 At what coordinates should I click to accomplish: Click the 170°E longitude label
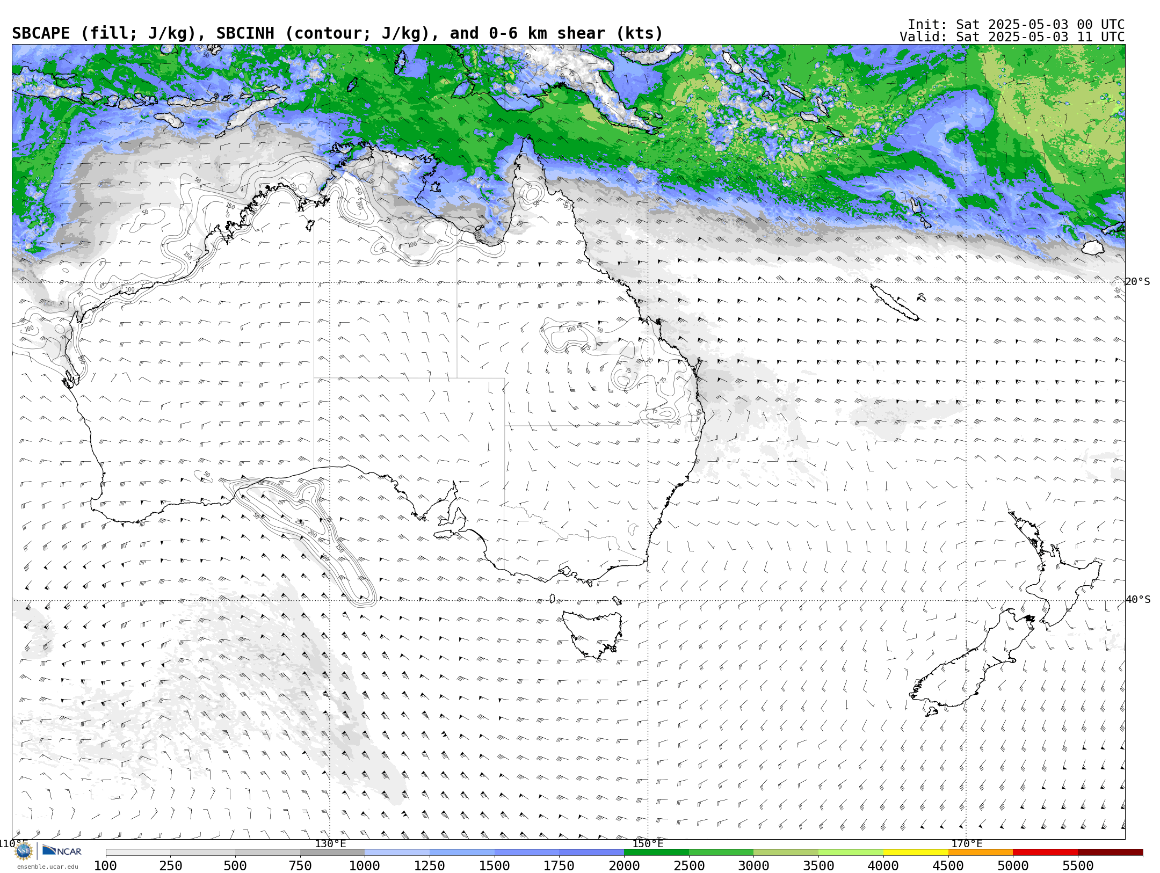967,843
